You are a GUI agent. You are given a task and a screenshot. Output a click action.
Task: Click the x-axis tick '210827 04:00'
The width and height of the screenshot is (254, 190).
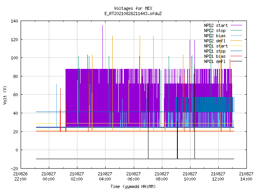[x=105, y=177]
